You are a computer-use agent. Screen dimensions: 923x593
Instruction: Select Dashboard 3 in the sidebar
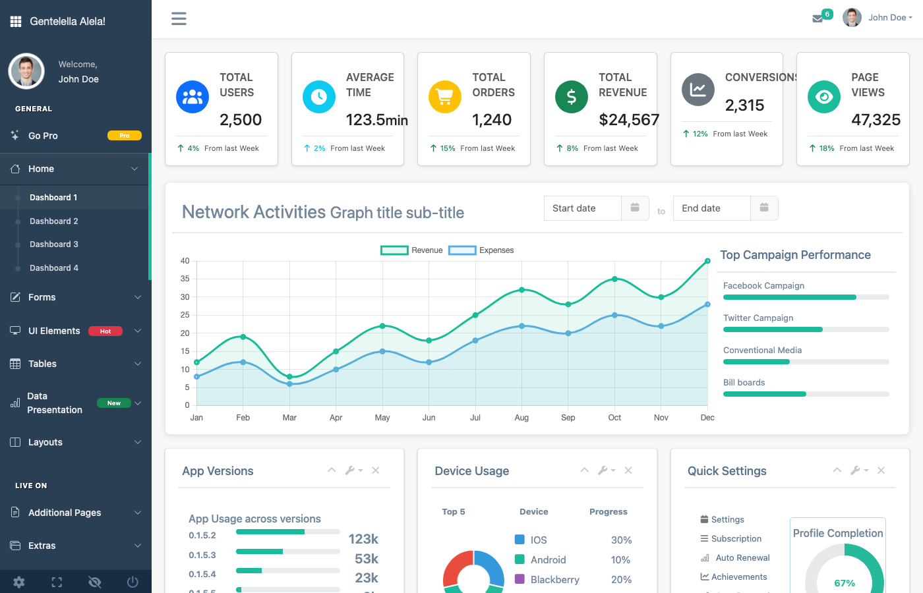(x=53, y=244)
